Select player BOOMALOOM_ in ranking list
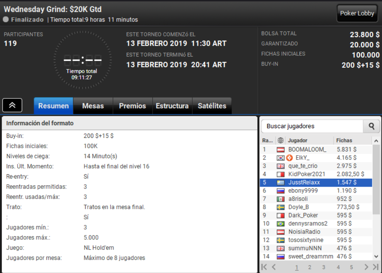This screenshot has height=273, width=382. click(x=316, y=149)
